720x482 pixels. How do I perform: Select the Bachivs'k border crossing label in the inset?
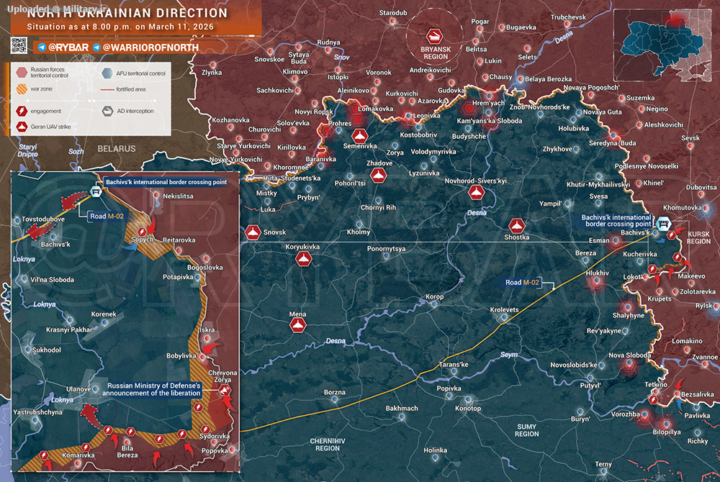166,182
